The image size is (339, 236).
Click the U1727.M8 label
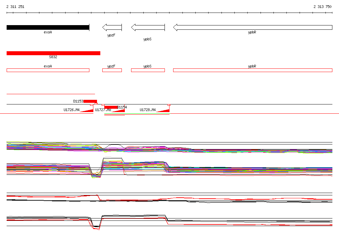(x=103, y=110)
